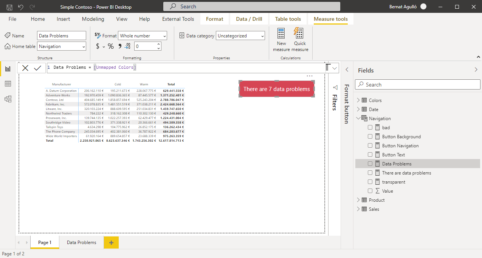This screenshot has height=258, width=482.
Task: Click the red data problems button
Action: point(276,89)
